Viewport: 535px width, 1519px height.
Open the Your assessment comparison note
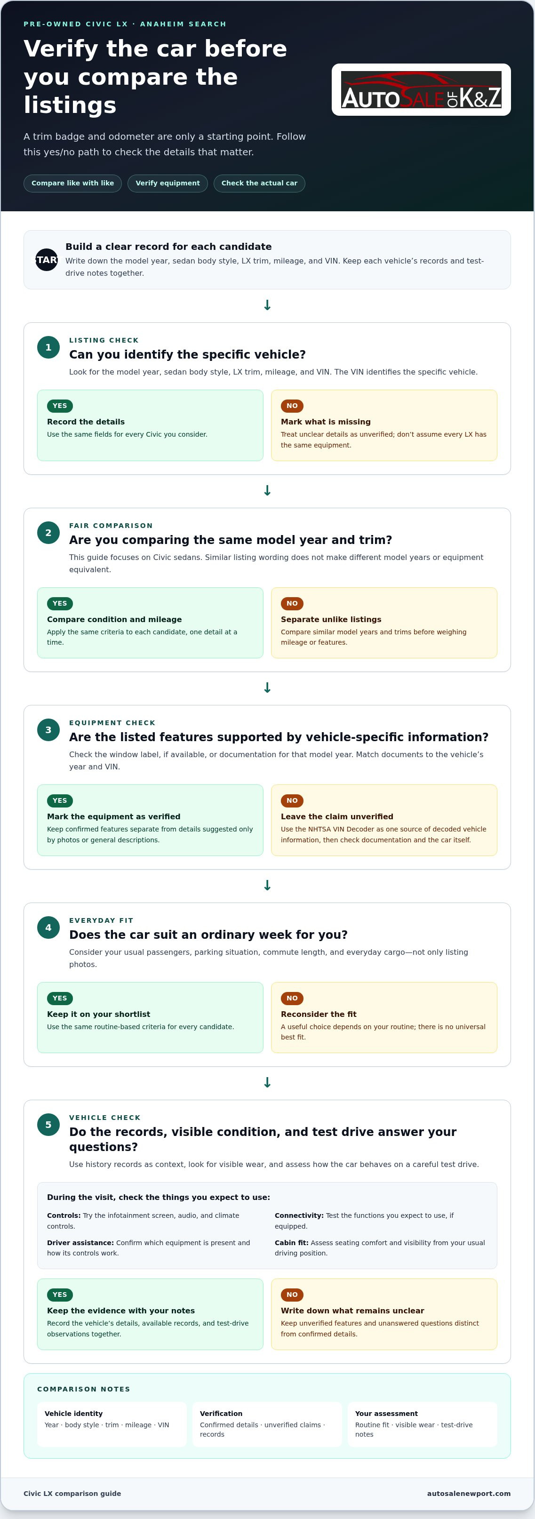[423, 1424]
